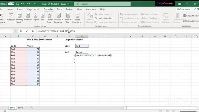
Task: Select the Formulas tab
Action: pyautogui.click(x=48, y=9)
